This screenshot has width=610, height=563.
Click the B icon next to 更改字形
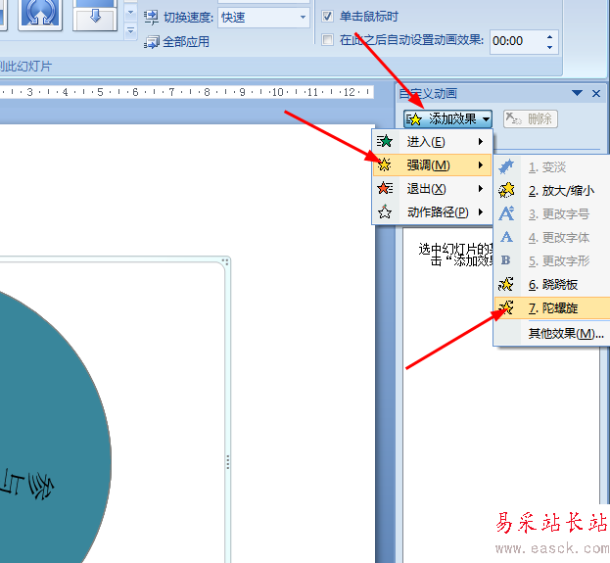click(506, 260)
